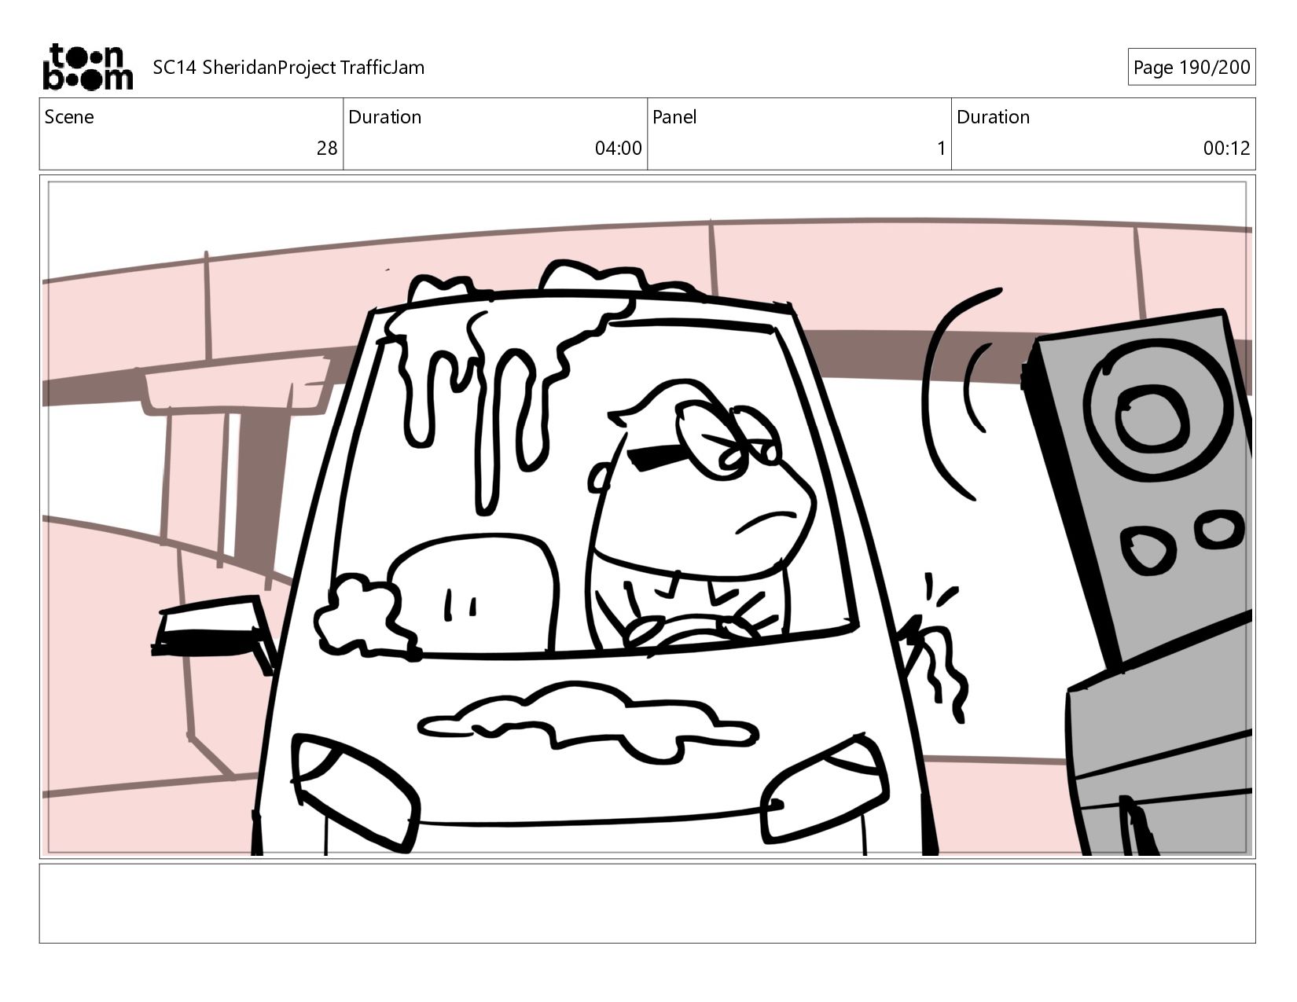Select the scene duration value '04:00'
The image size is (1297, 1002).
click(618, 149)
